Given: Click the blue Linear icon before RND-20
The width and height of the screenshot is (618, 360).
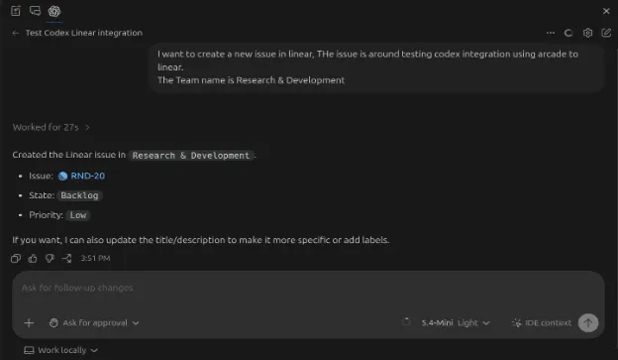Looking at the screenshot, I should (62, 177).
